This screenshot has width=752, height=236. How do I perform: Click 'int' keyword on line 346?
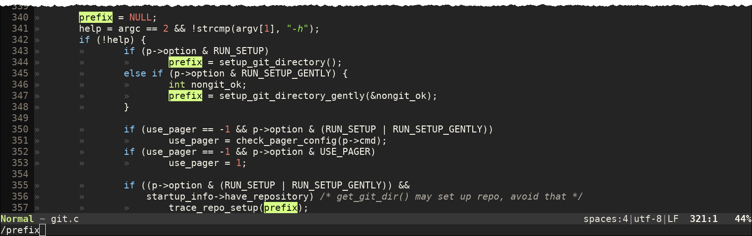pyautogui.click(x=177, y=84)
